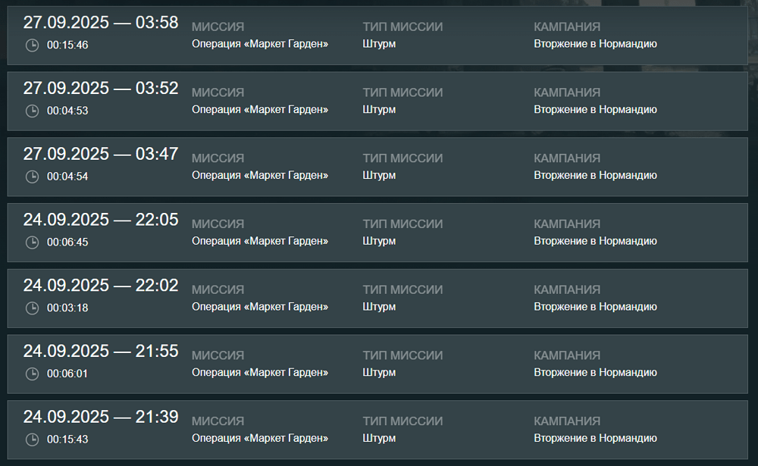The height and width of the screenshot is (466, 758).
Task: Click clock icon beside 00:15:43 duration
Action: [x=32, y=440]
